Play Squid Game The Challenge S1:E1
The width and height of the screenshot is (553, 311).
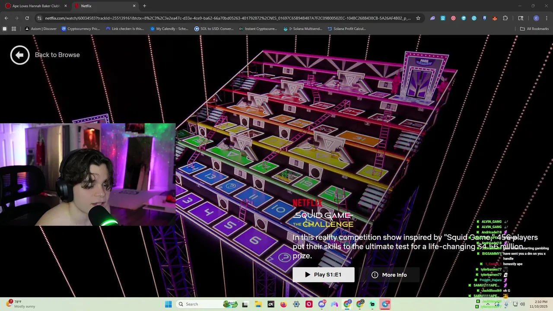pos(324,275)
